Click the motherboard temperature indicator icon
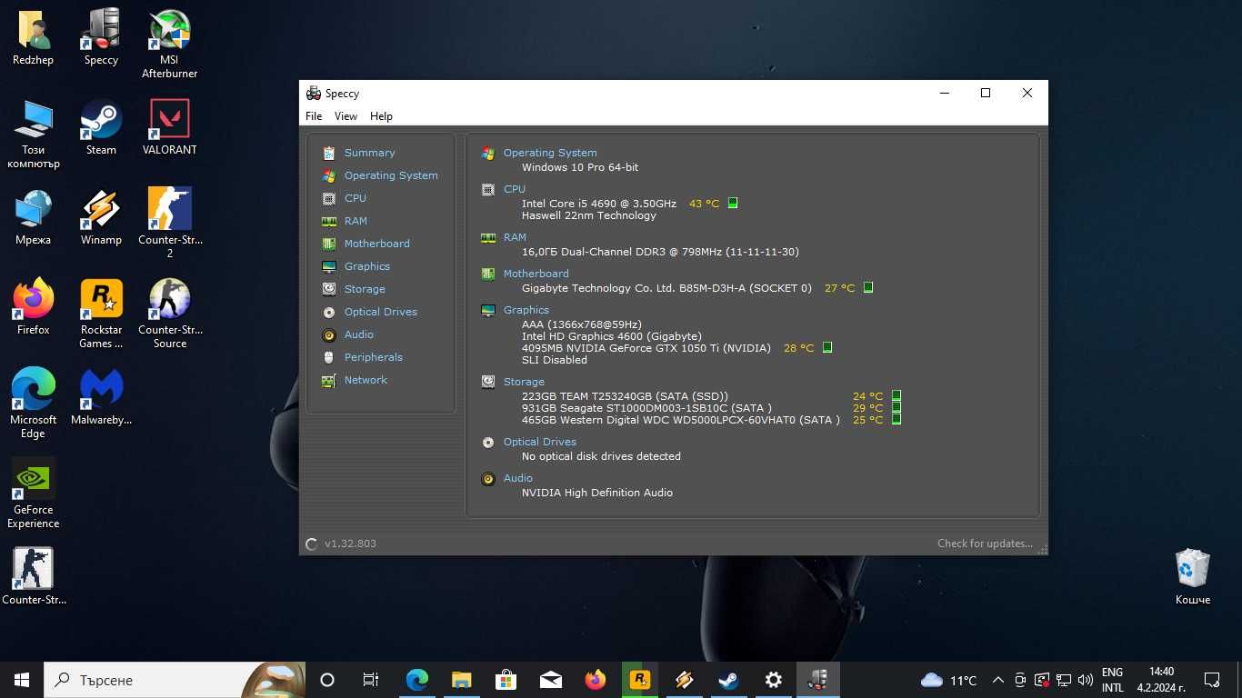The height and width of the screenshot is (698, 1242). 868,288
